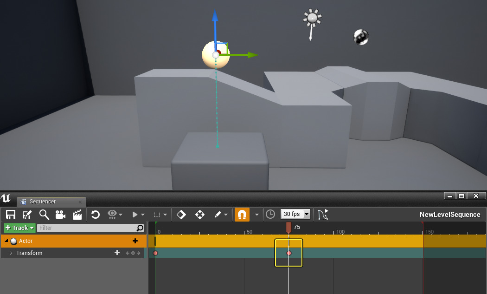The width and height of the screenshot is (487, 294).
Task: Open the 30 fps frame rate dropdown
Action: (x=295, y=214)
